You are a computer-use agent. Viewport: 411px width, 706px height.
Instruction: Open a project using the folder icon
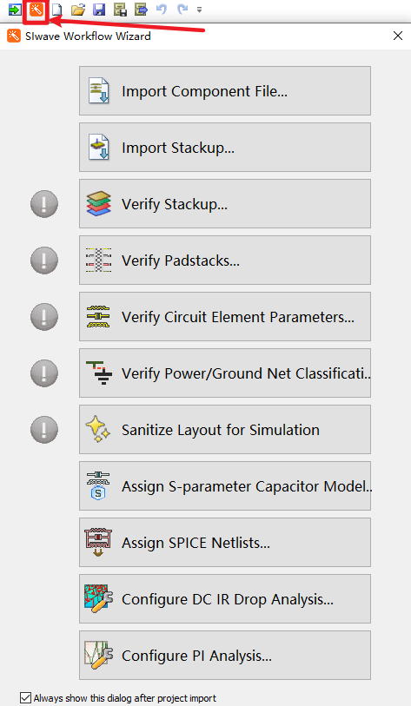[x=78, y=9]
